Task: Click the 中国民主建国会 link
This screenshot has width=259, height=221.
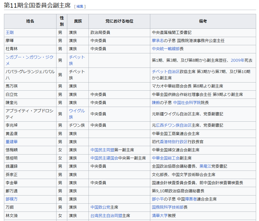Action: [104, 158]
